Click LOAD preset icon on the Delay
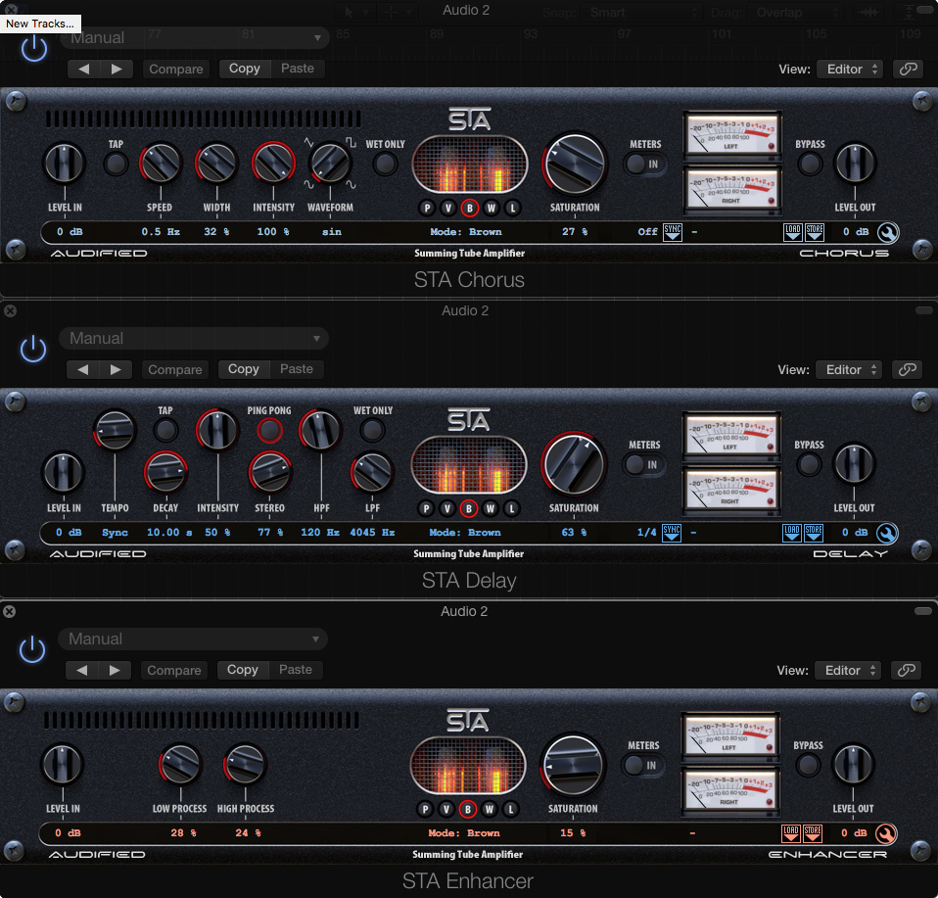938x898 pixels. (x=791, y=533)
